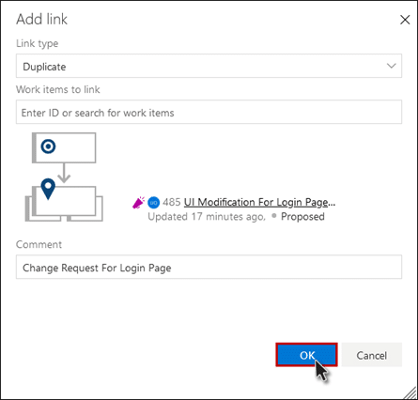
Task: Expand the Link type chevron arrow
Action: [x=391, y=66]
